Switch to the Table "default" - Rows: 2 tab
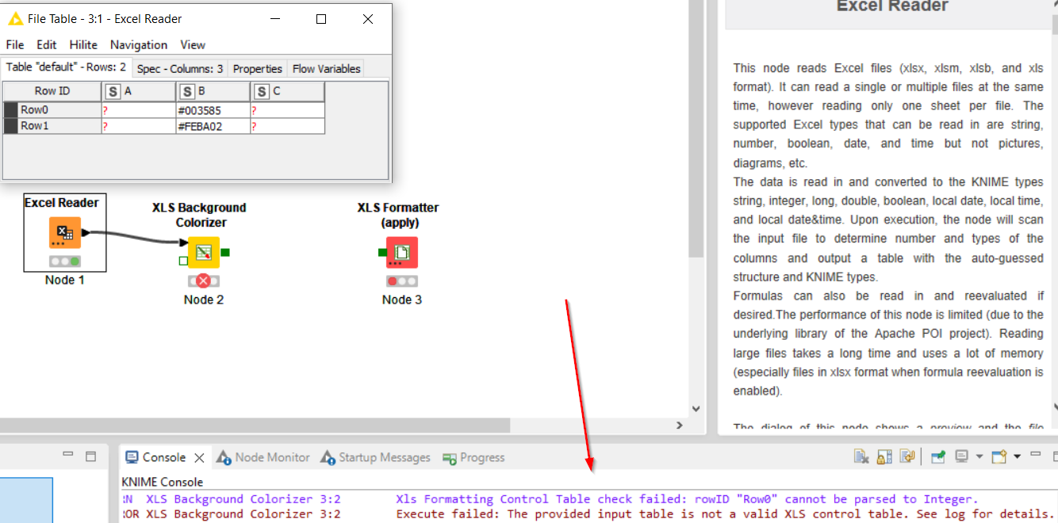Viewport: 1058px width, 523px height. pyautogui.click(x=66, y=67)
